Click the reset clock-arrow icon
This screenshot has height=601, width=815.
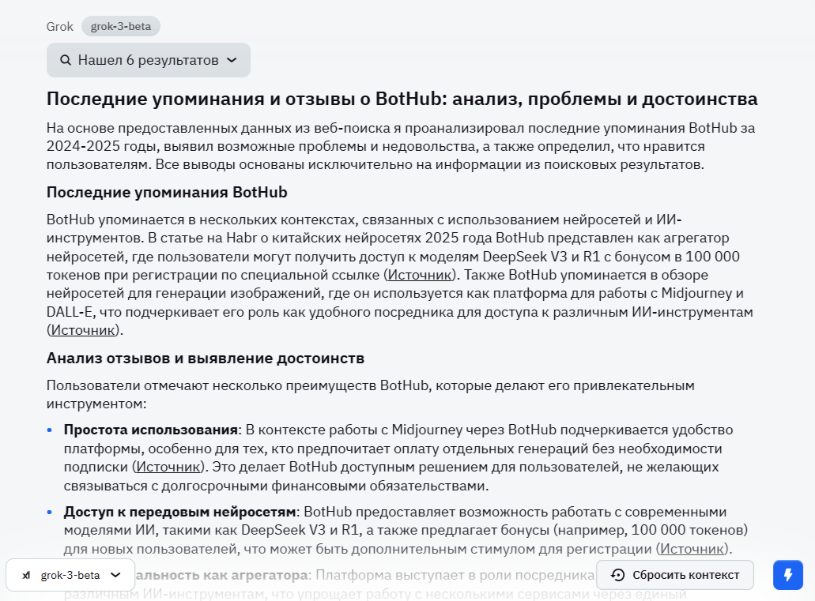[618, 575]
